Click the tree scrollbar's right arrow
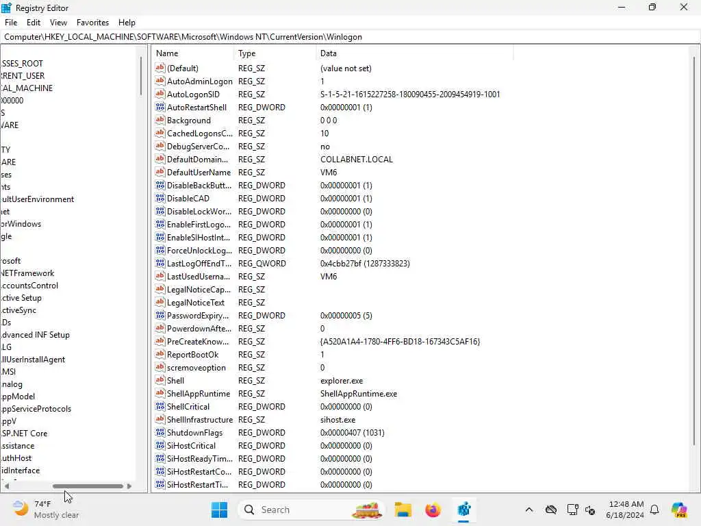The image size is (701, 526). pyautogui.click(x=129, y=486)
